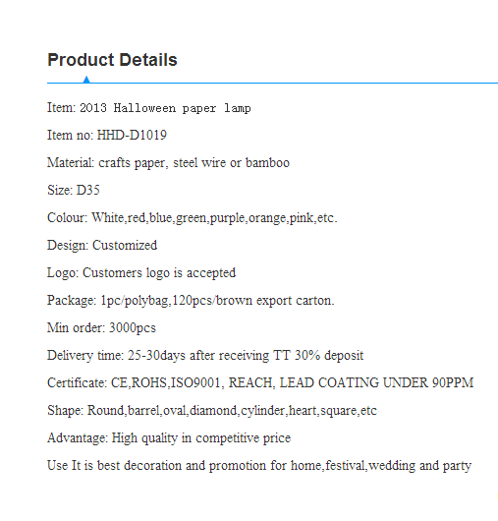Viewport: 498px width, 521px height.
Task: Click the Colour options line
Action: (193, 218)
